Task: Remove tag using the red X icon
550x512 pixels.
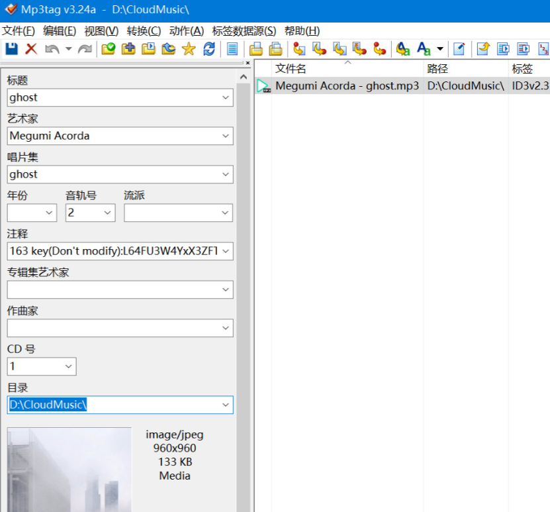Action: [x=31, y=49]
